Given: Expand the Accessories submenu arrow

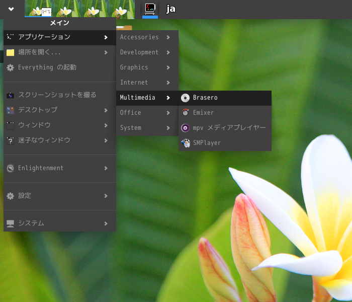Looking at the screenshot, I should point(168,38).
